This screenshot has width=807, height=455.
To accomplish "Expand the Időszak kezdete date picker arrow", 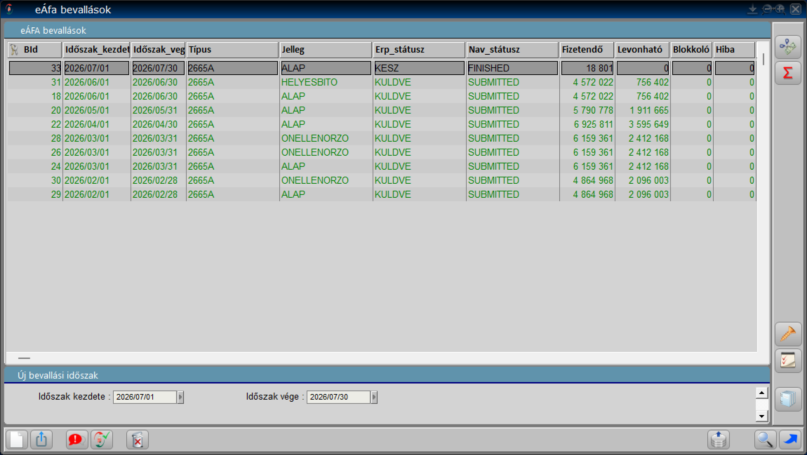I will pos(180,397).
